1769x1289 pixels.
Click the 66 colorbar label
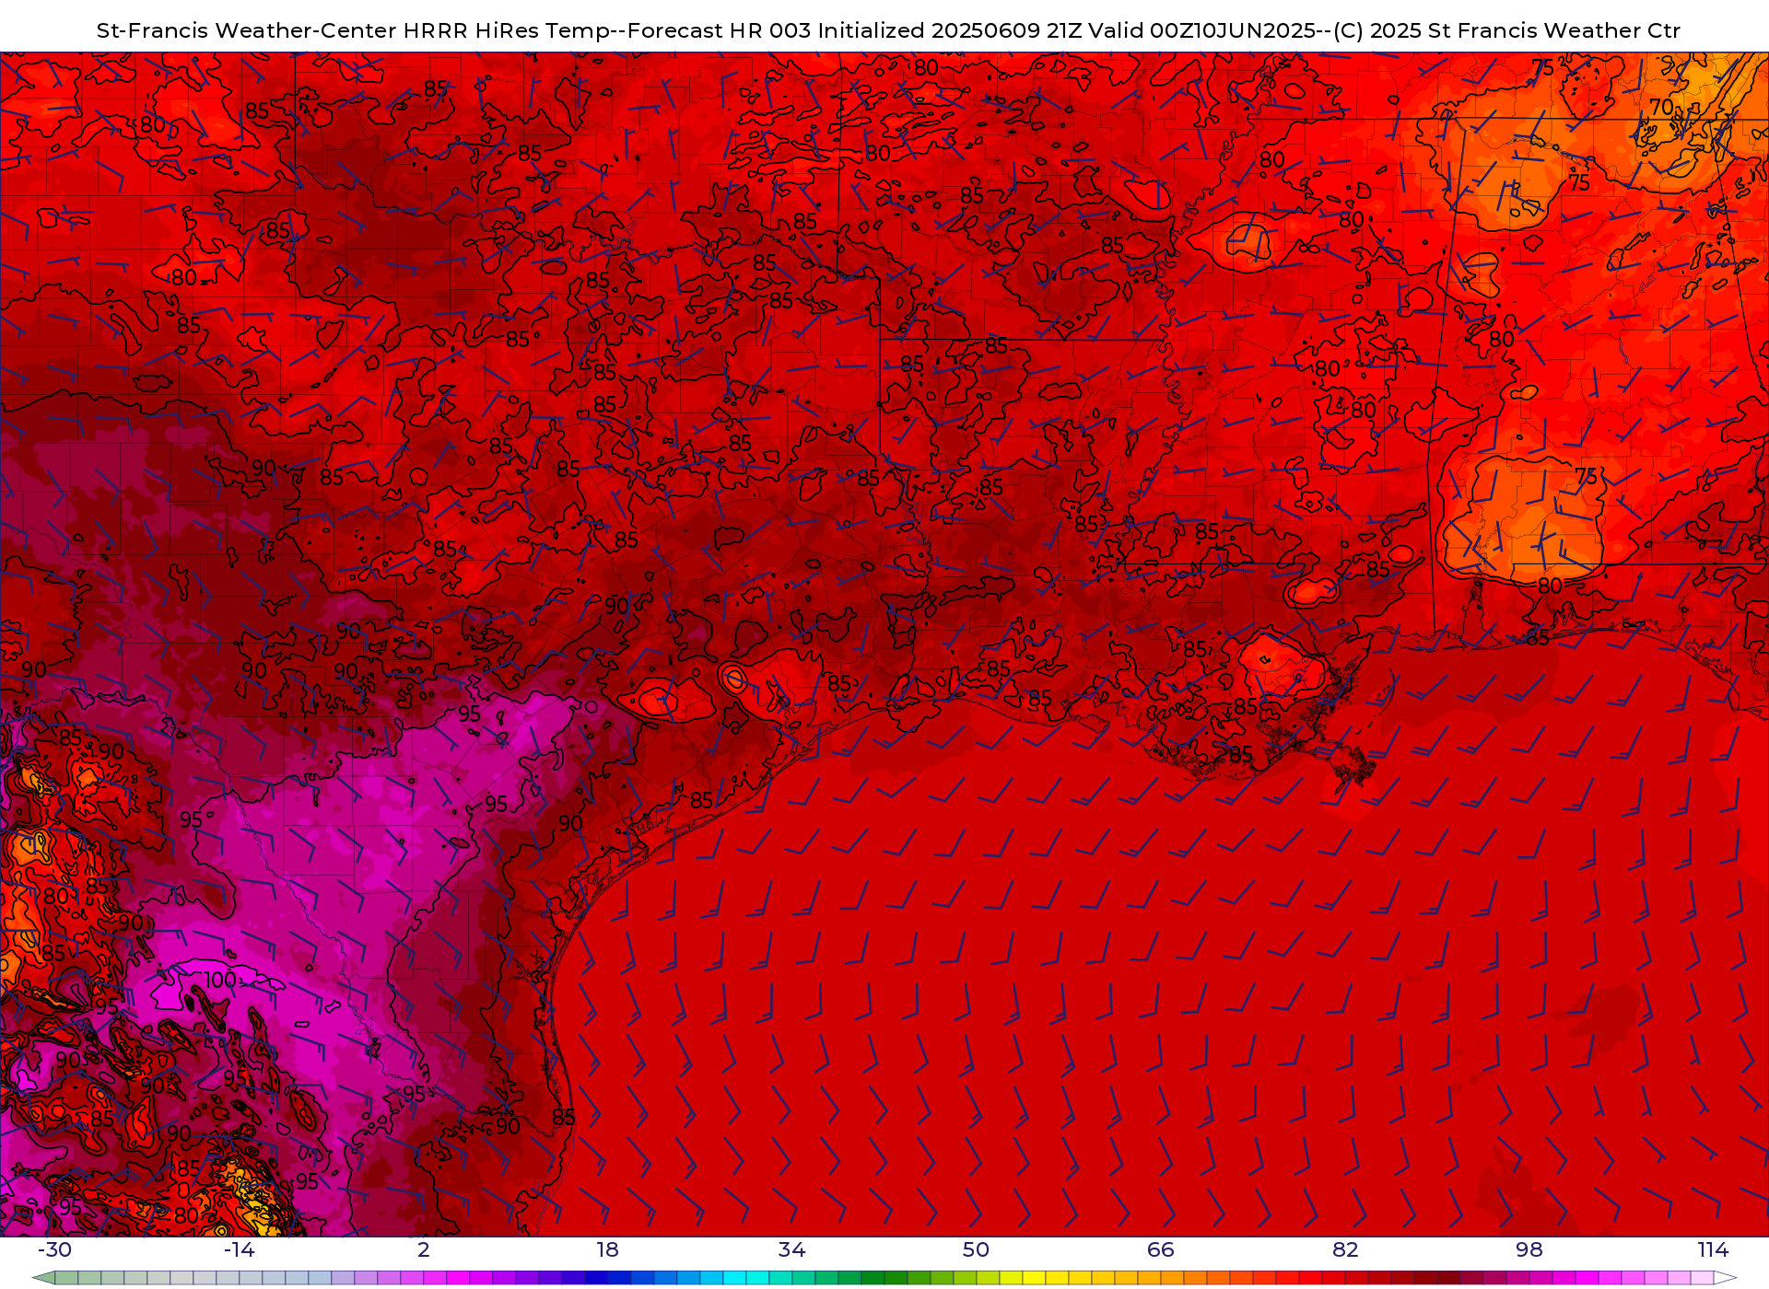pos(1161,1249)
